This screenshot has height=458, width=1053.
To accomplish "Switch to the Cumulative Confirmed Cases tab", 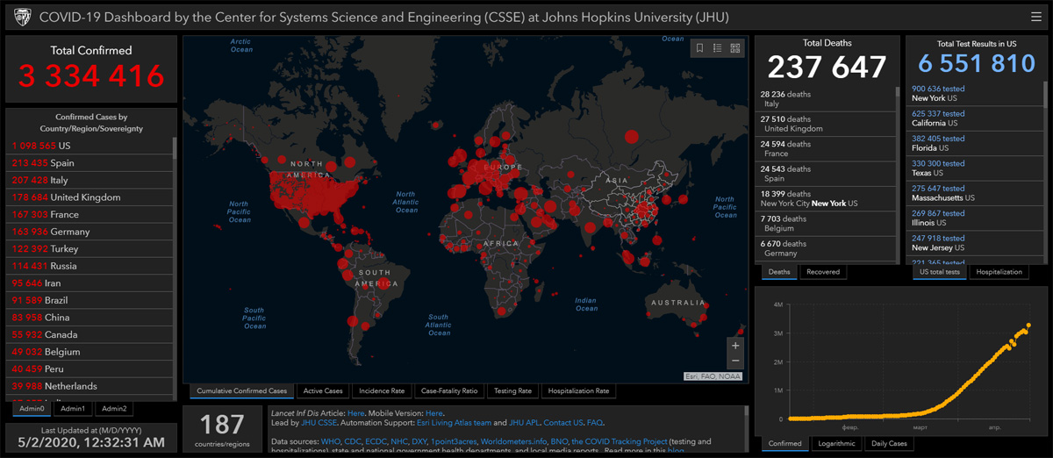I will click(241, 390).
